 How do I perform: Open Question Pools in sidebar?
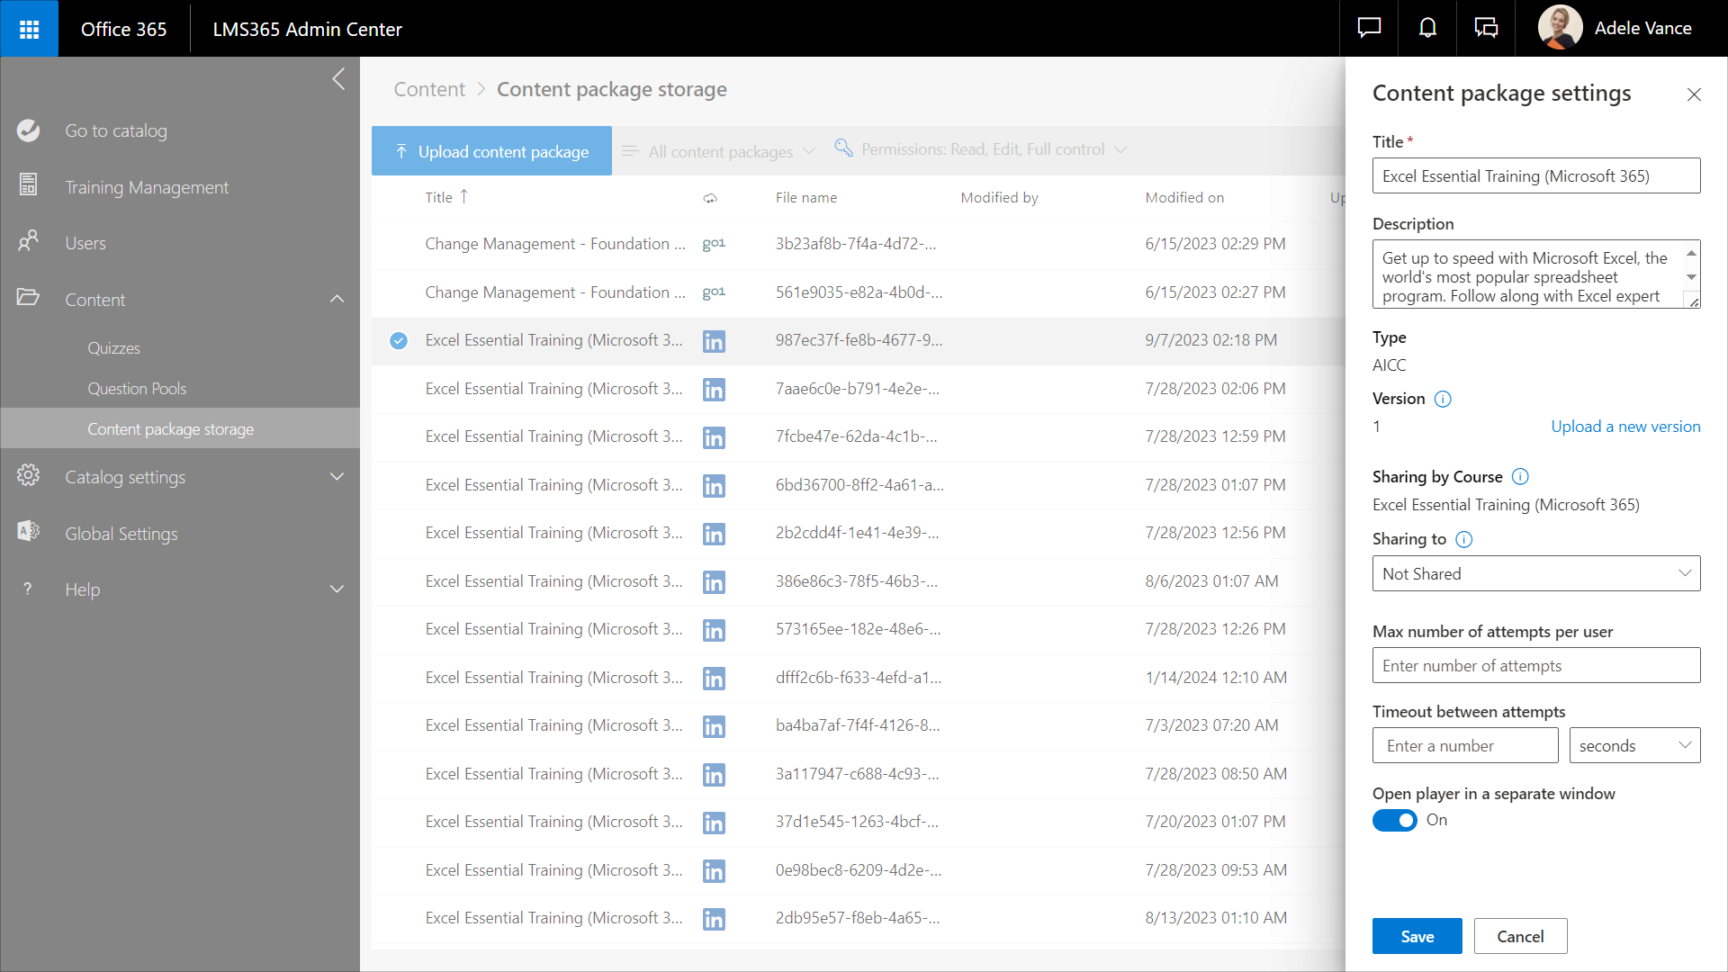pyautogui.click(x=137, y=389)
